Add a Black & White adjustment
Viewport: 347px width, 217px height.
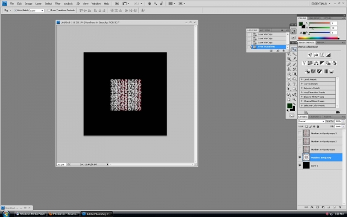tap(322, 63)
